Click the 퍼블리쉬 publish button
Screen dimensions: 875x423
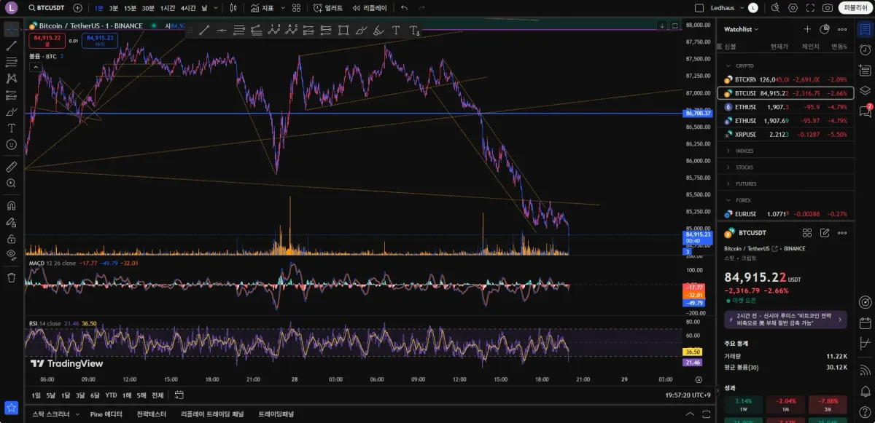pos(854,8)
